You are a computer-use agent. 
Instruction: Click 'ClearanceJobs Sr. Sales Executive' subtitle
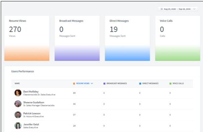tap(39, 95)
